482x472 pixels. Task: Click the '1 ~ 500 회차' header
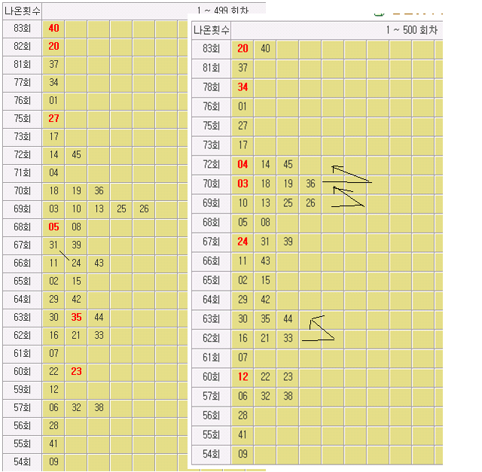(410, 30)
